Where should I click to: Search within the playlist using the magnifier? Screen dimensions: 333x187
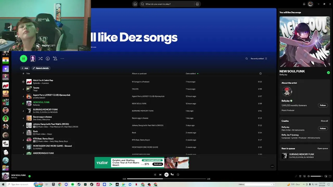(x=247, y=59)
